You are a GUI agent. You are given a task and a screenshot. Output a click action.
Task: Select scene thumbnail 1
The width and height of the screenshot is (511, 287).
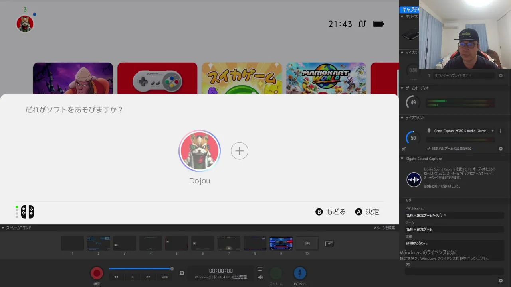click(x=72, y=243)
